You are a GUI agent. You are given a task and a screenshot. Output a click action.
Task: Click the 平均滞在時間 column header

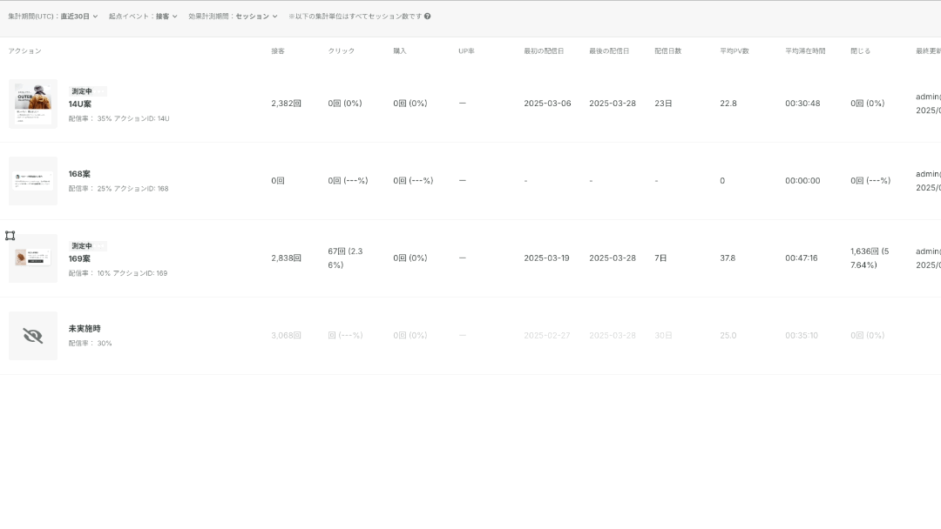pos(805,51)
